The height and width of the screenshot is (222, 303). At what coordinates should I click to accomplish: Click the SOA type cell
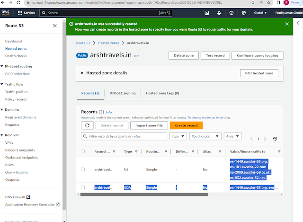[127, 187]
